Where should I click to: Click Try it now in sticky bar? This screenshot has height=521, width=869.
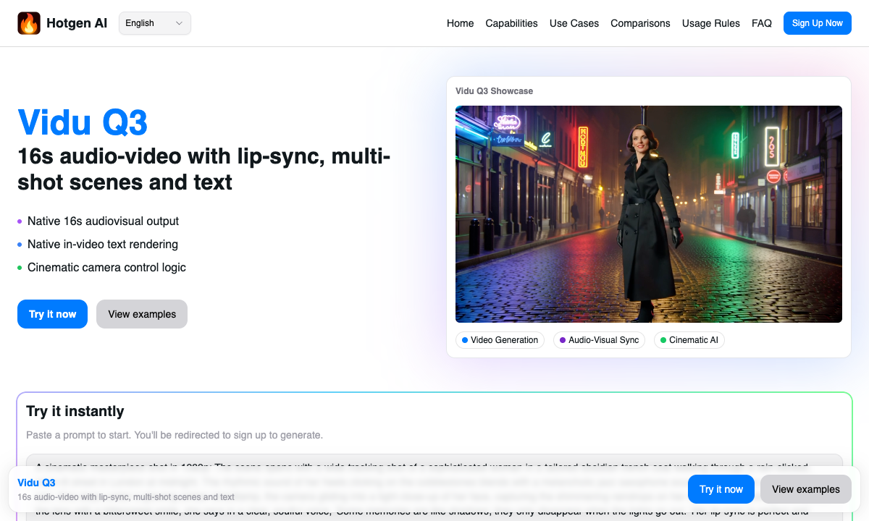coord(721,489)
